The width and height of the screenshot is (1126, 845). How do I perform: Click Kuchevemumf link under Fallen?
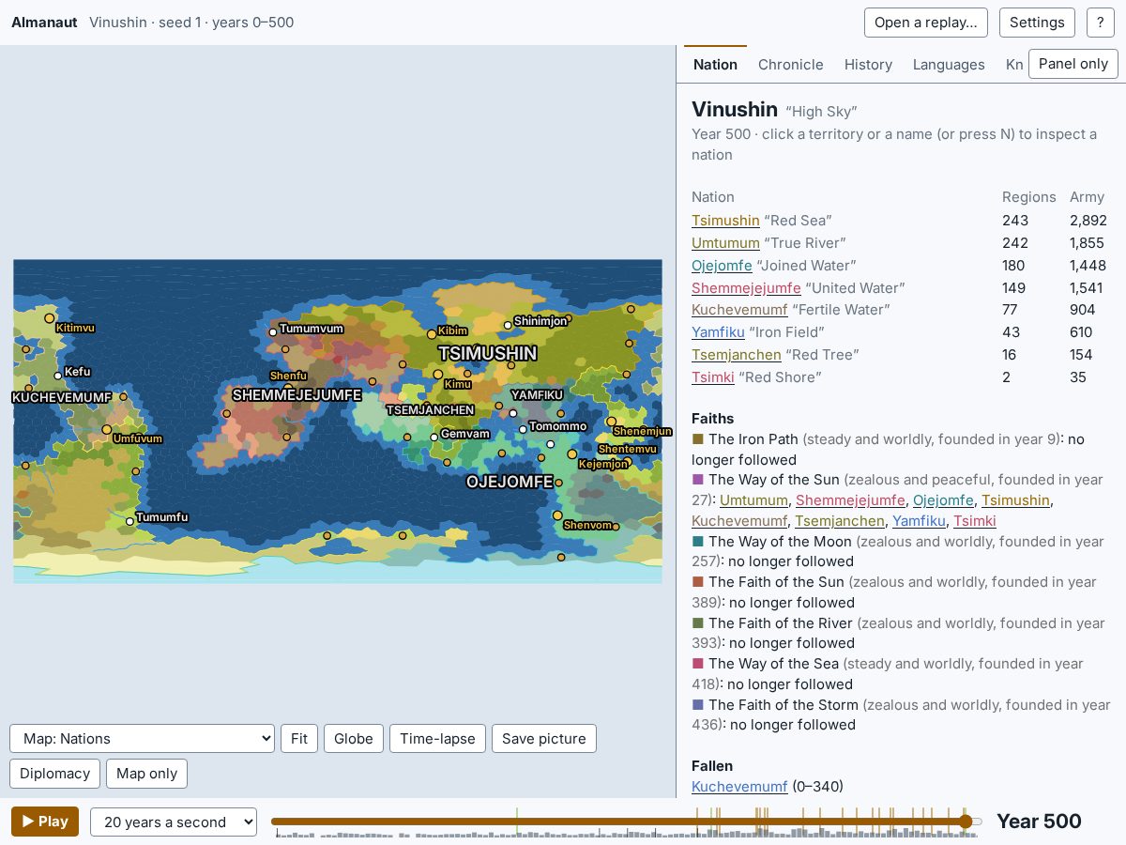739,787
